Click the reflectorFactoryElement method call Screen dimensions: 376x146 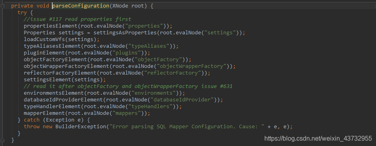(x=60, y=73)
